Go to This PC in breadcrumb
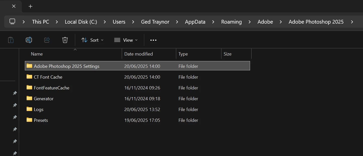 tap(41, 22)
